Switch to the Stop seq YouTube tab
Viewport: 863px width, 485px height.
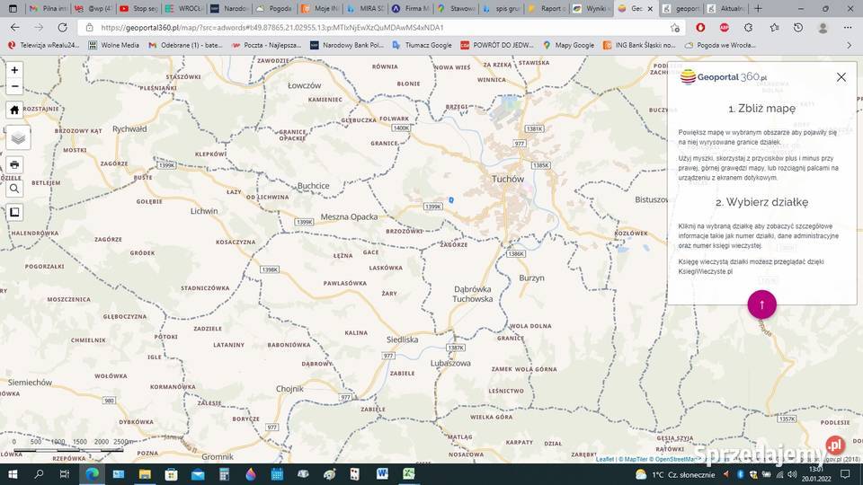[x=139, y=8]
